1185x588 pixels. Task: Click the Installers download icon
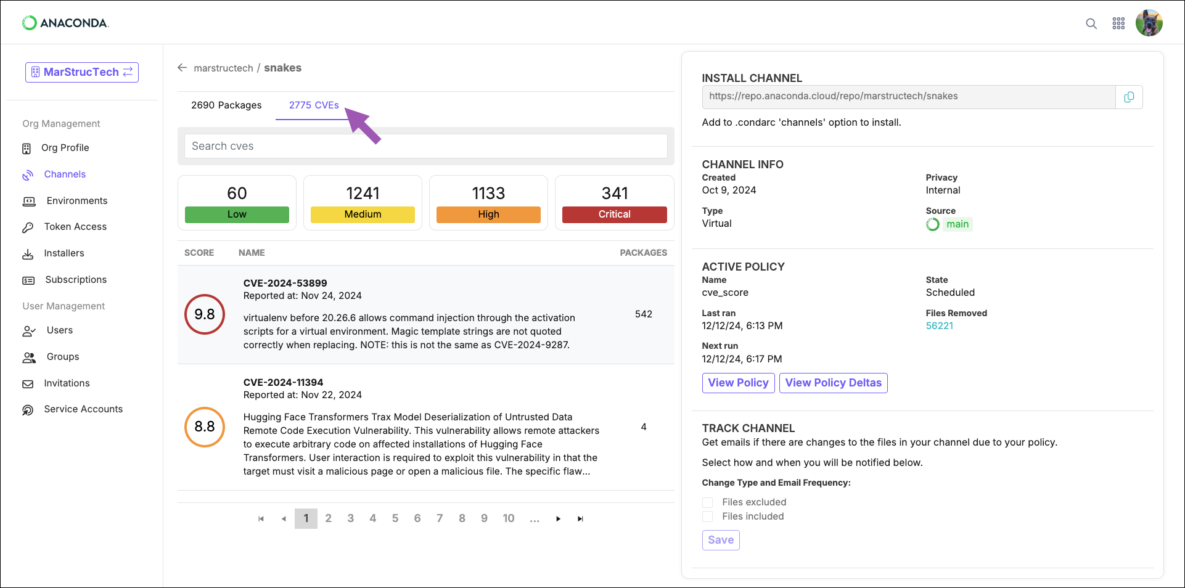pos(28,254)
